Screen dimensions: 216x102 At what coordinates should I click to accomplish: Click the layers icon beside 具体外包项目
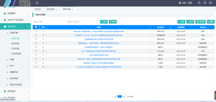pos(8,85)
